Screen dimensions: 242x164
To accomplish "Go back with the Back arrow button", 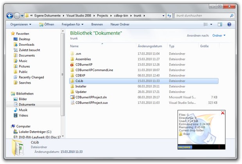I will (9, 16).
